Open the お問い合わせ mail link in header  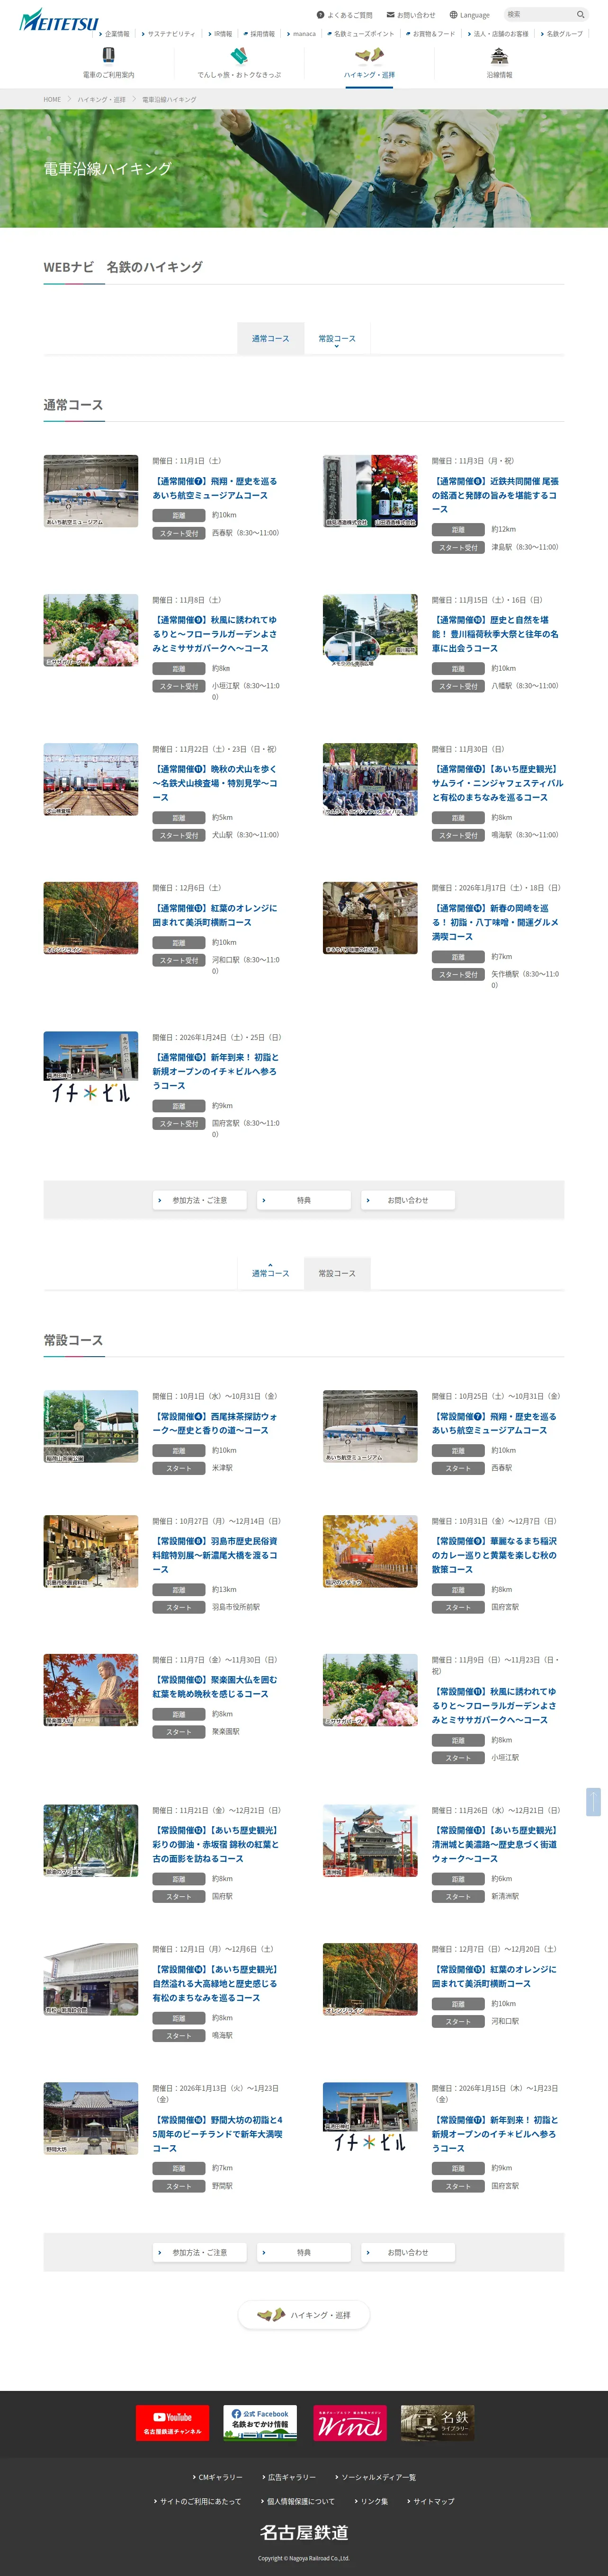coord(410,15)
